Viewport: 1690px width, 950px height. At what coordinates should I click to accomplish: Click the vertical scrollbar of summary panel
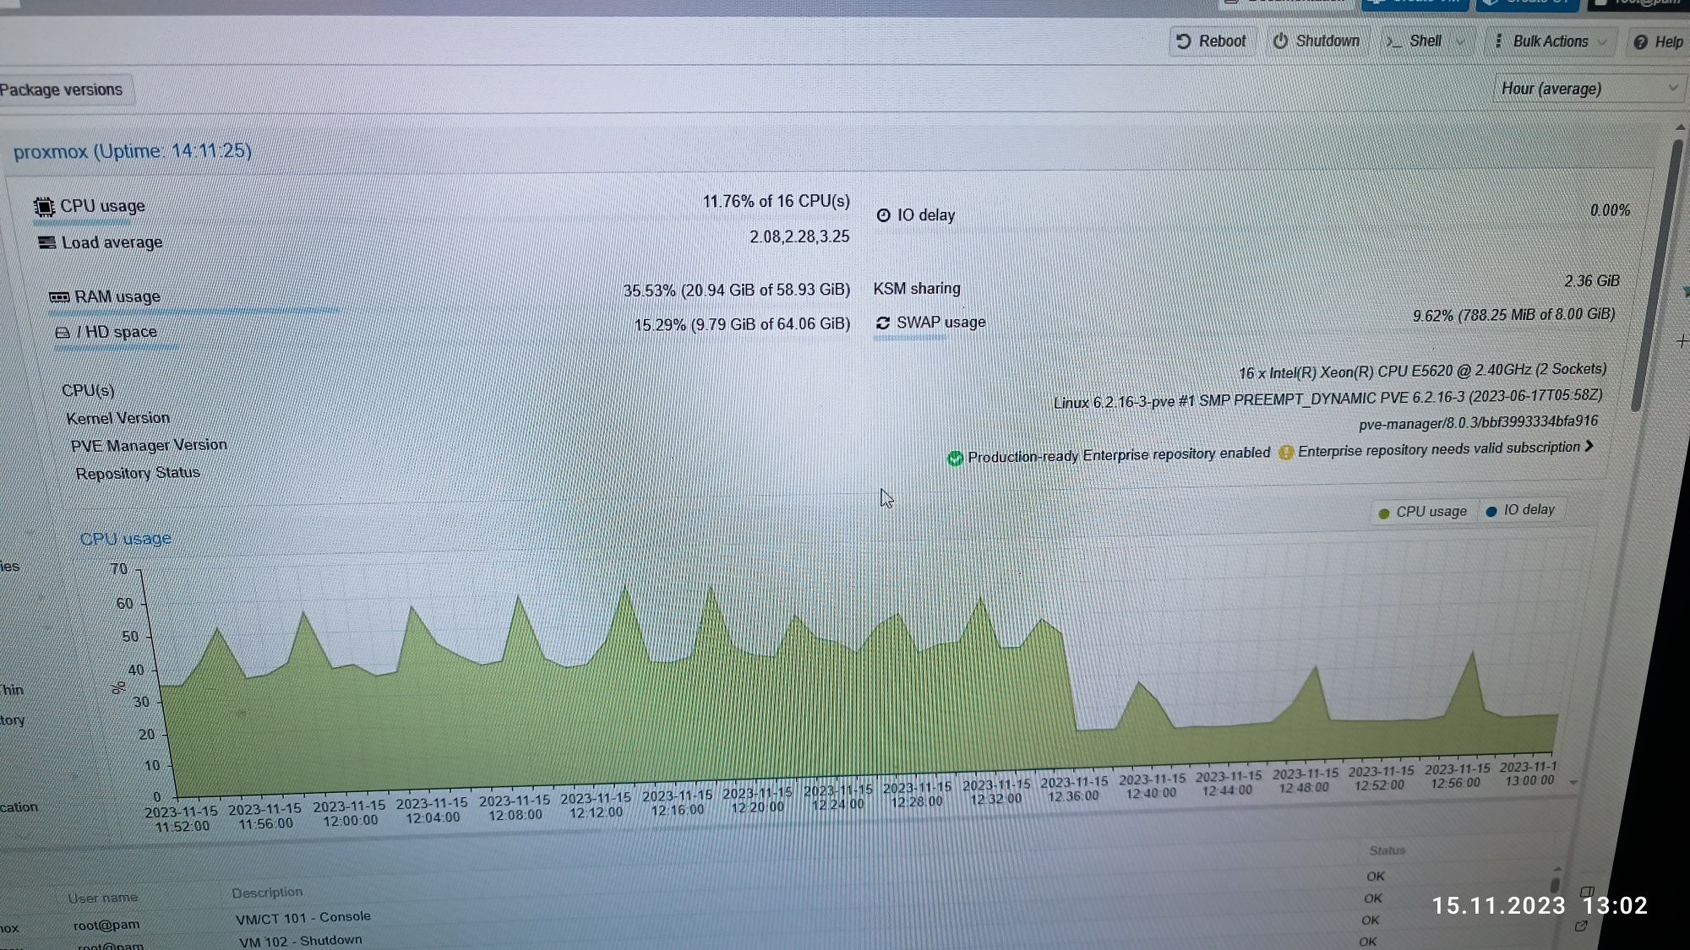1656,274
